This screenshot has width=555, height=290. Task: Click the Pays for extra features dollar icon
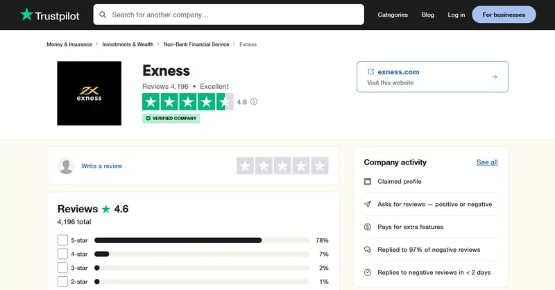pos(368,227)
